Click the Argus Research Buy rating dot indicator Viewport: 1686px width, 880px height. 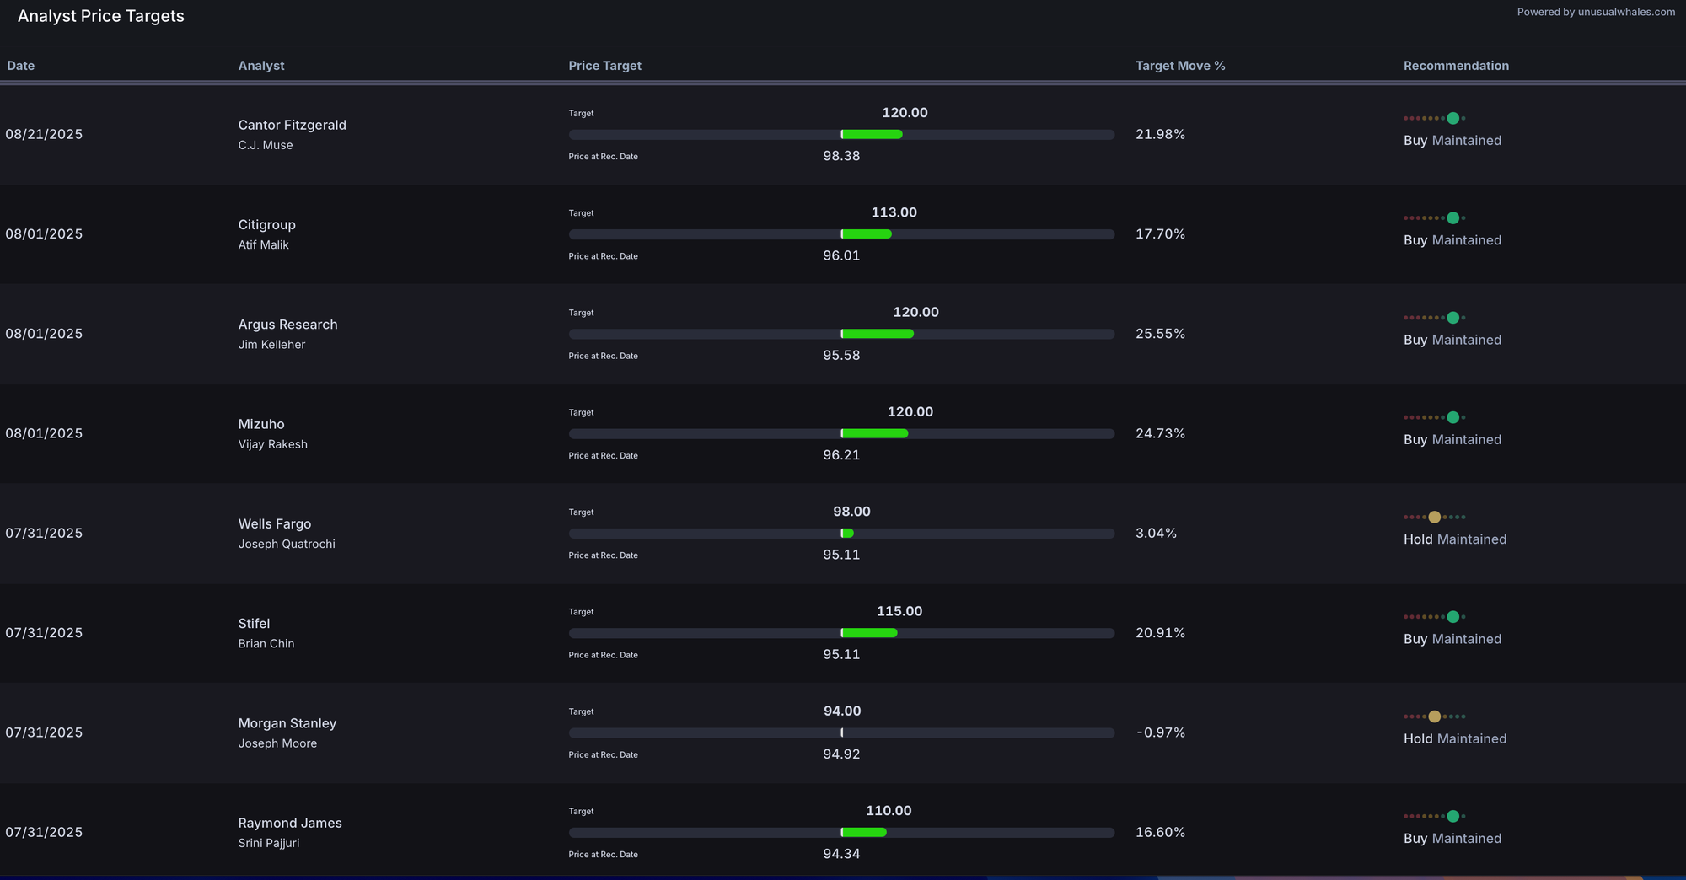tap(1435, 318)
